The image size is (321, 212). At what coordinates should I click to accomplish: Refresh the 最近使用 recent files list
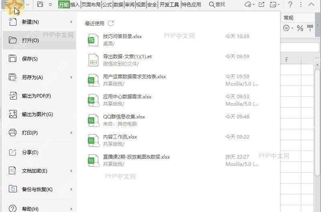(111, 23)
